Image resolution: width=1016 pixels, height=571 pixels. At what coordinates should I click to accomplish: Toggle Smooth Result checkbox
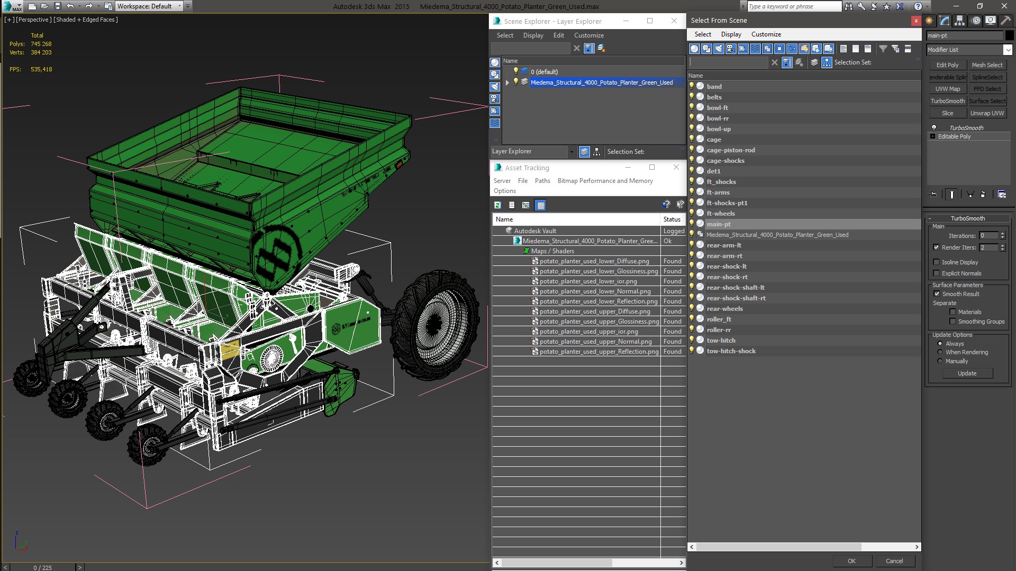tap(937, 294)
